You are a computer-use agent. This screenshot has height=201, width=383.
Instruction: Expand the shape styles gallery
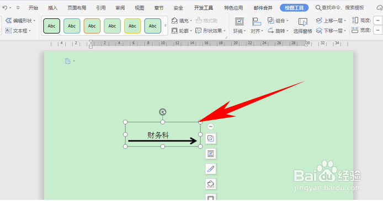pyautogui.click(x=166, y=25)
